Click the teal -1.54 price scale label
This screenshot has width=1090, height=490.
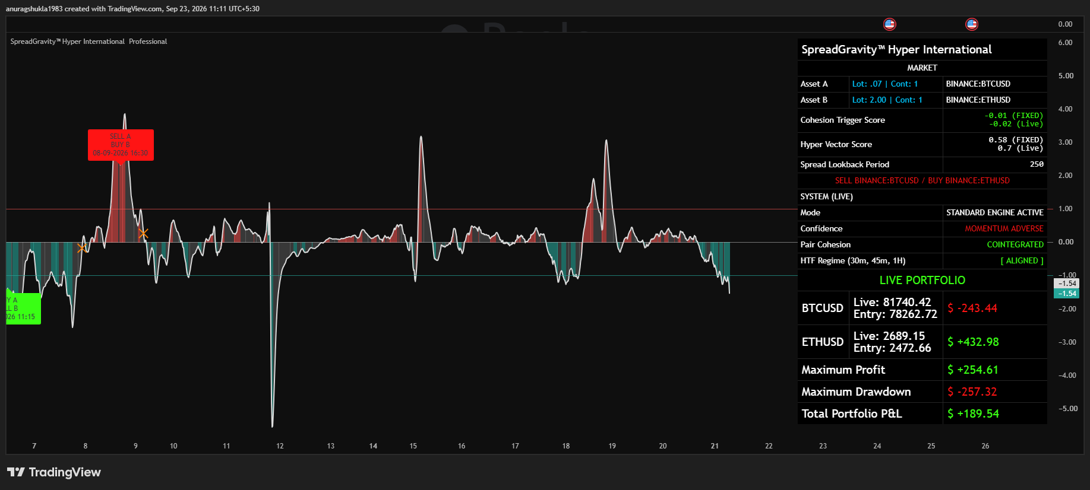click(1067, 294)
